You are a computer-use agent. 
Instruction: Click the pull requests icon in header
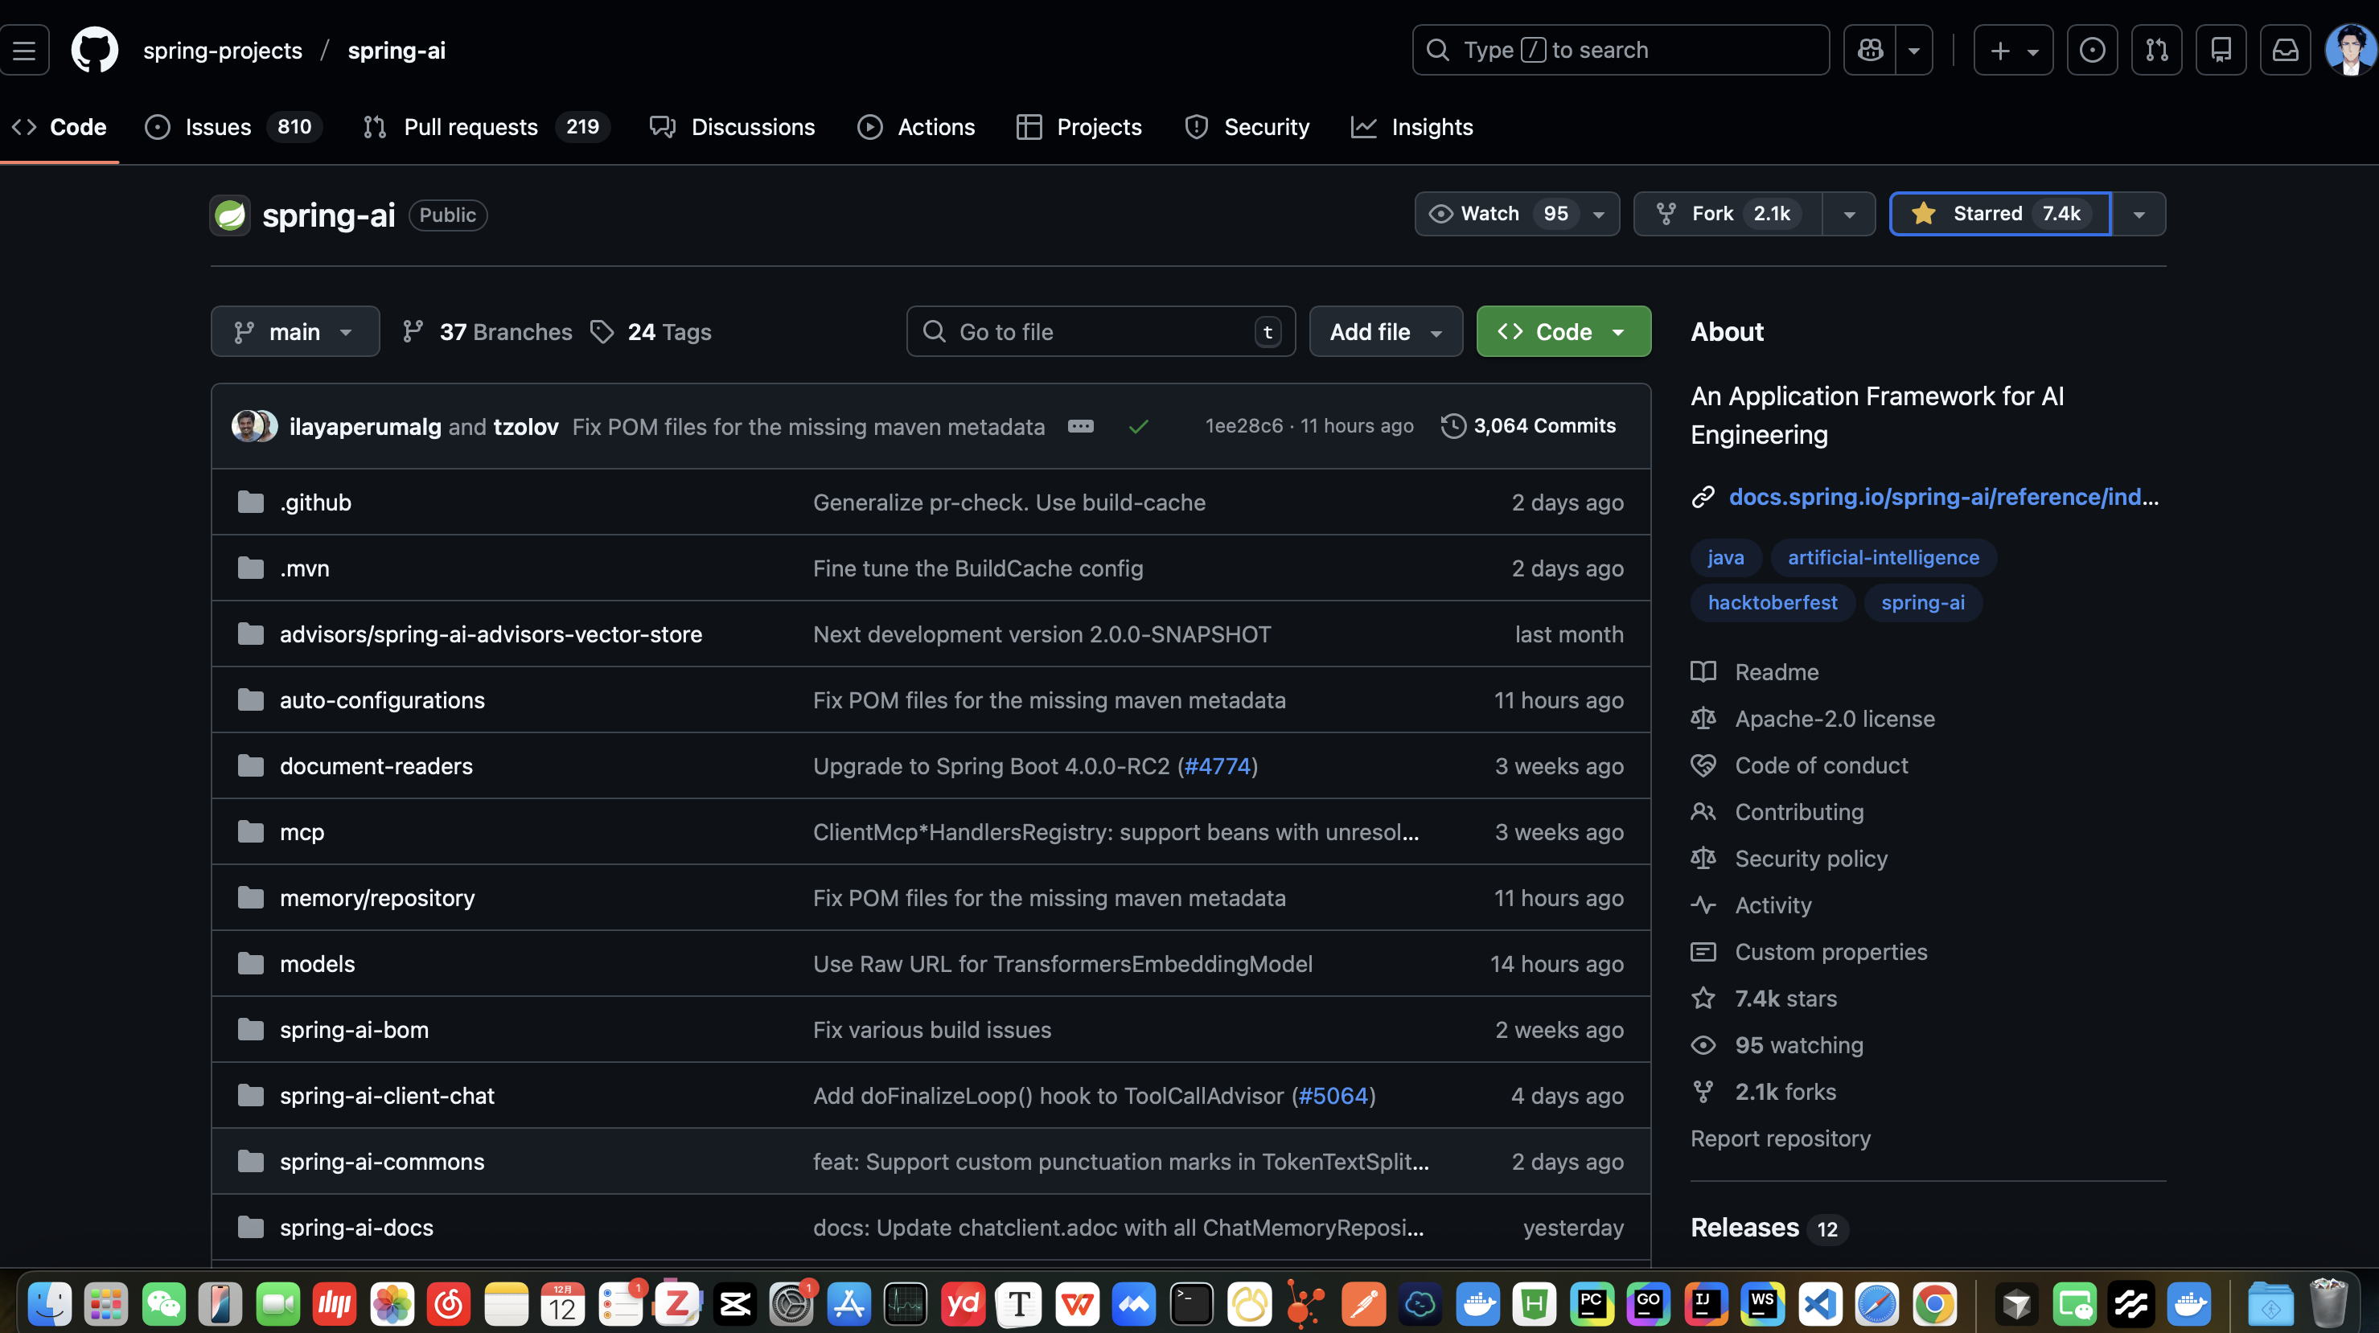tap(2156, 50)
